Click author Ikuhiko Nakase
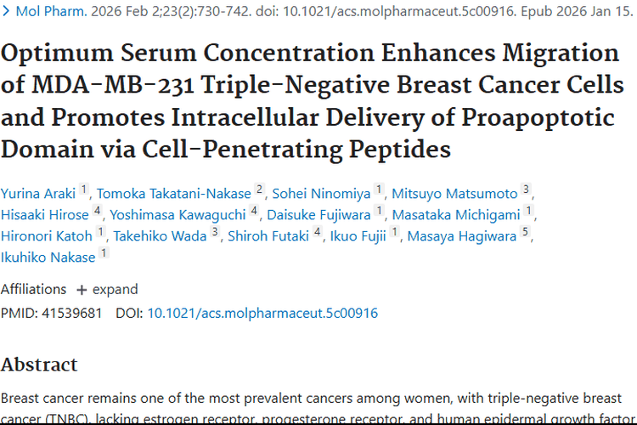This screenshot has height=425, width=637. 48,258
